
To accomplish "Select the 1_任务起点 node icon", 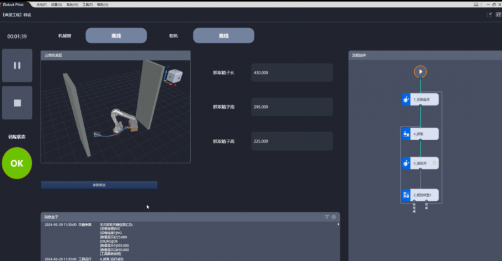I will (x=405, y=99).
